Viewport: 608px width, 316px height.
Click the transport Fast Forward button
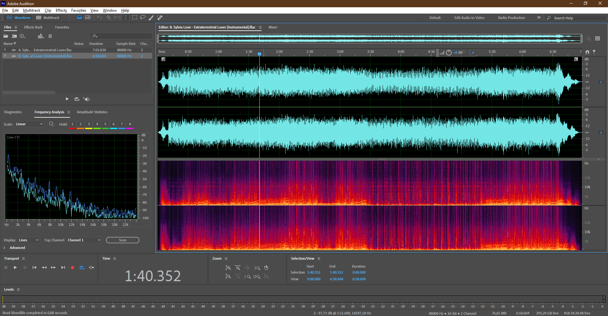pos(54,268)
